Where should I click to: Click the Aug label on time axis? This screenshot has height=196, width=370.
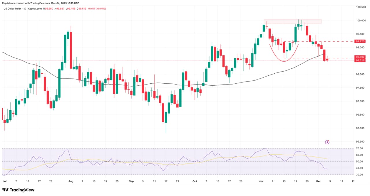pos(71,181)
